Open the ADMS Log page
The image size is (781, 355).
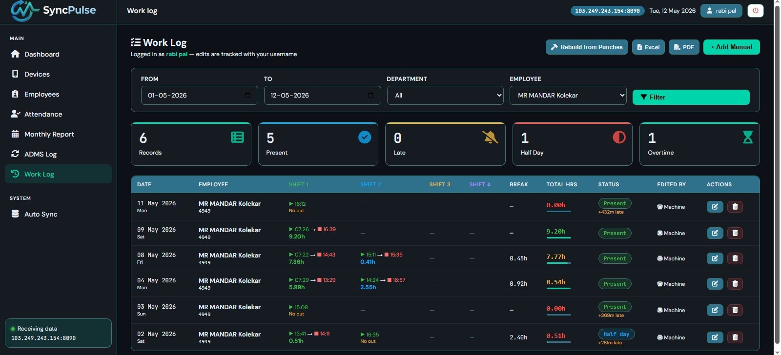coord(58,154)
